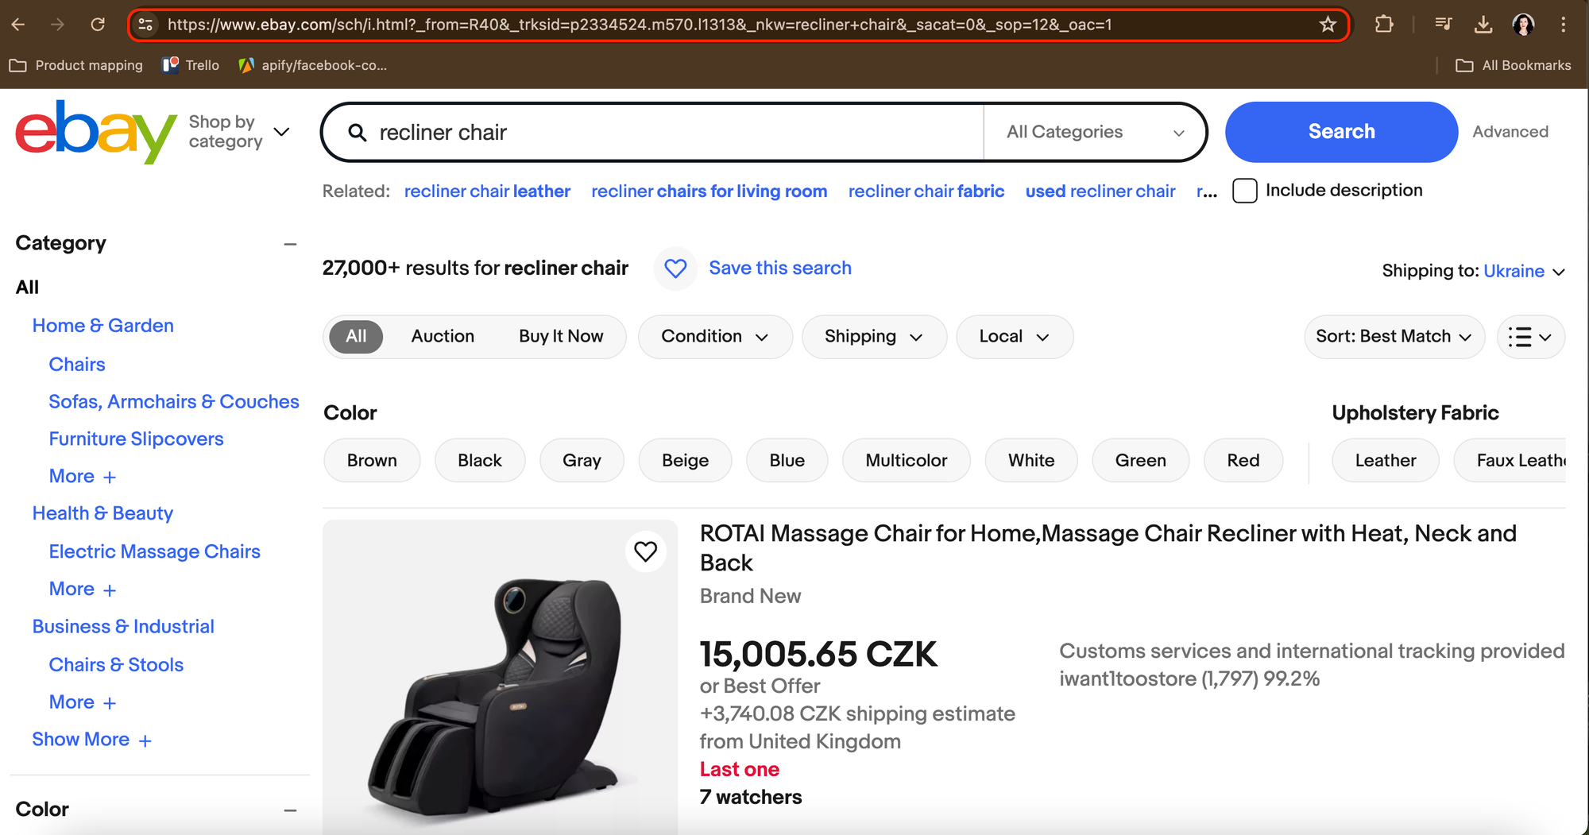Collapse the Category filter section
1589x835 pixels.
[290, 244]
